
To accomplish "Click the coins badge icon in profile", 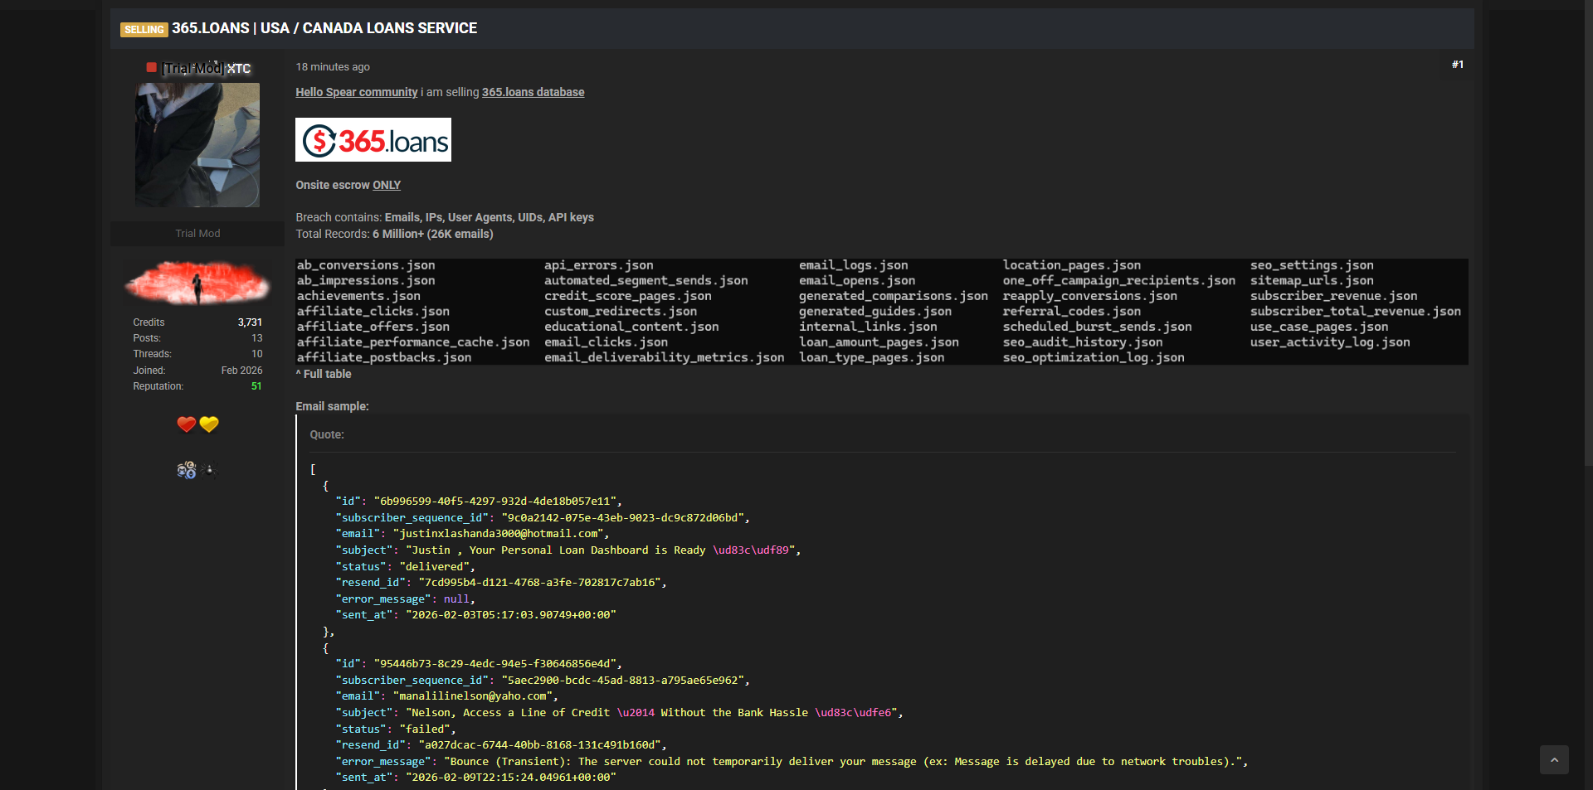I will [x=187, y=470].
